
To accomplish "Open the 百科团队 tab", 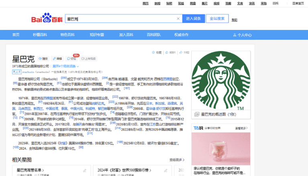I will [154, 35].
